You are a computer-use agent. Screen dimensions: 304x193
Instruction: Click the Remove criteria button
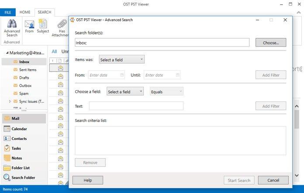[90, 163]
